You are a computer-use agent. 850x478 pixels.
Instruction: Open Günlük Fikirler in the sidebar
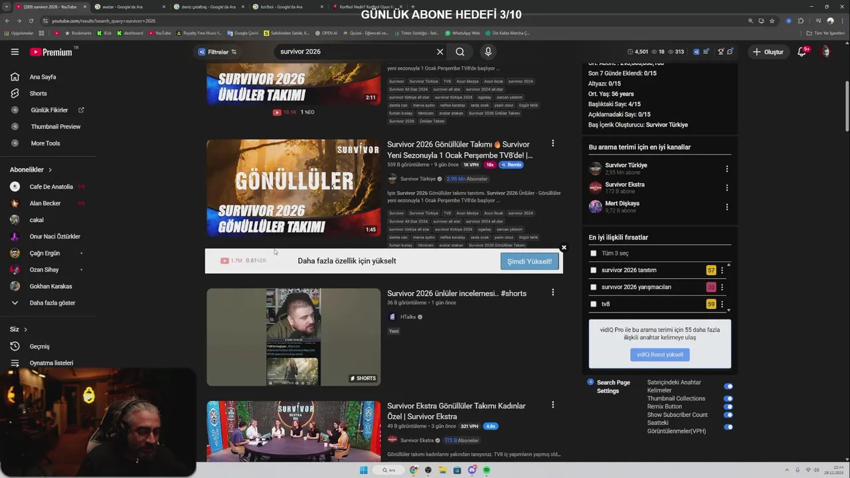click(x=48, y=110)
